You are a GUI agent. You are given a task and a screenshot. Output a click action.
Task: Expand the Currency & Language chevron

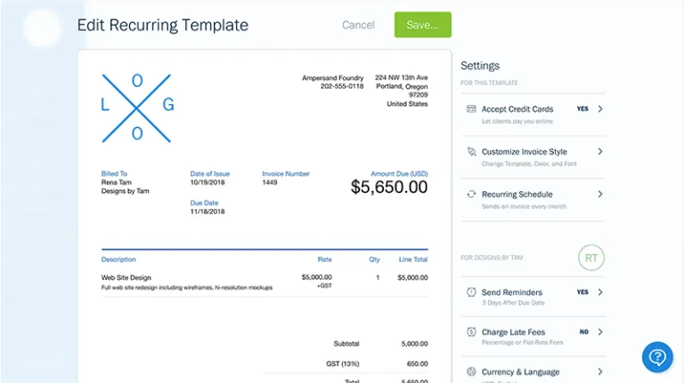tap(600, 371)
